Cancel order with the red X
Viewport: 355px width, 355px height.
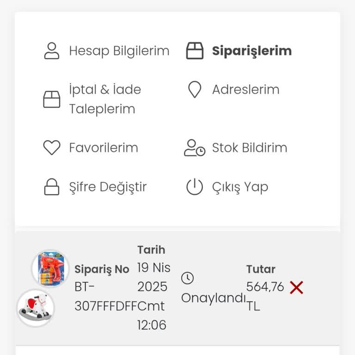[296, 288]
